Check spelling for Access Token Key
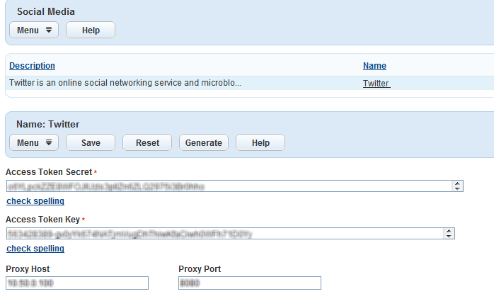 coord(35,249)
